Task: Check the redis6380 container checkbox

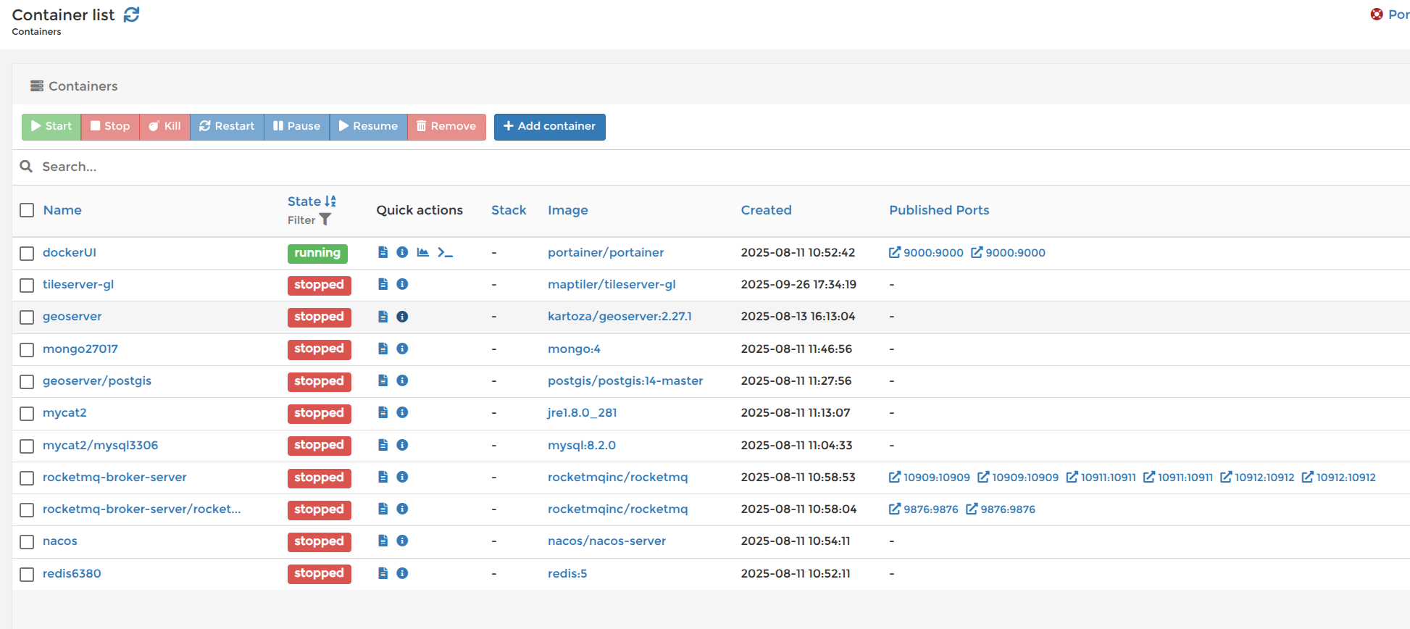Action: click(27, 574)
